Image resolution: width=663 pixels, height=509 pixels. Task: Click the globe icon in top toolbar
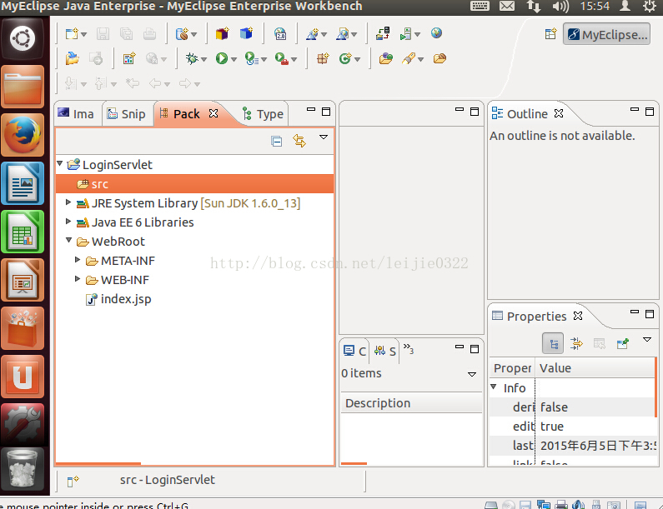pyautogui.click(x=436, y=33)
